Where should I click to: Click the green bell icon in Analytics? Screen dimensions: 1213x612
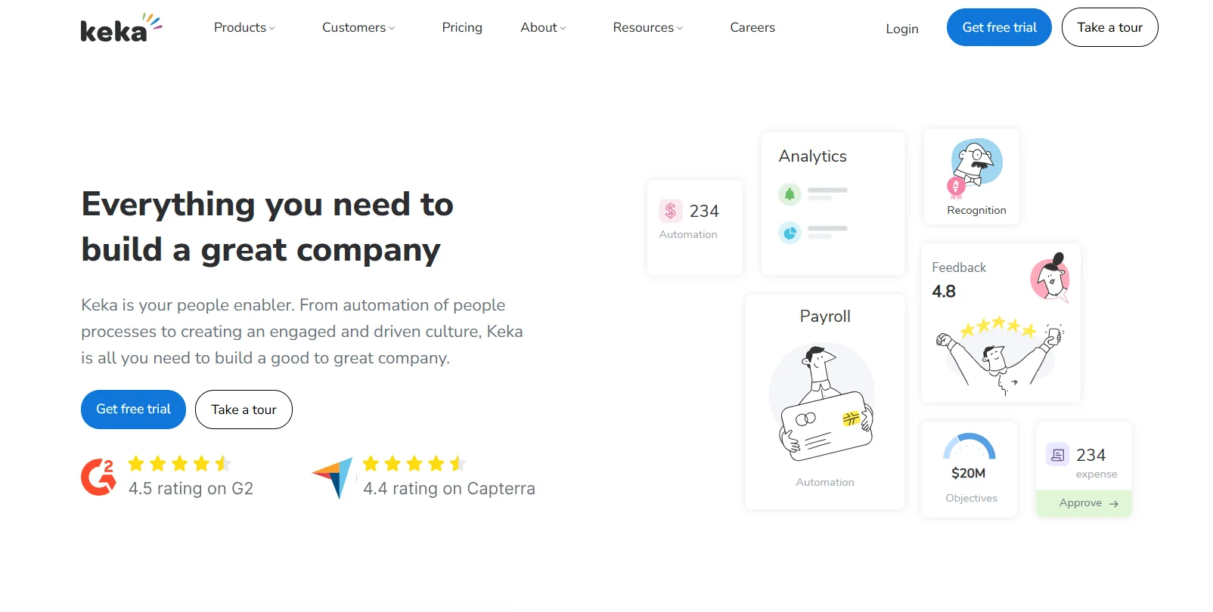point(790,194)
